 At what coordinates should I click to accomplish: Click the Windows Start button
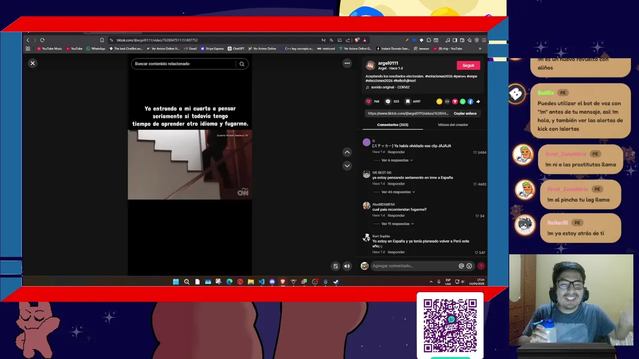click(x=176, y=282)
